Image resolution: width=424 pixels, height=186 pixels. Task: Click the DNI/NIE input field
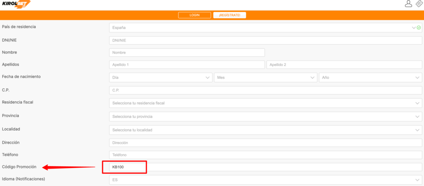[x=265, y=41]
